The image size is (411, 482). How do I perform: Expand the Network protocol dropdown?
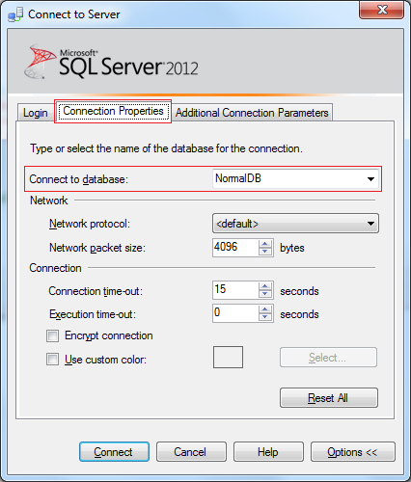[295, 224]
